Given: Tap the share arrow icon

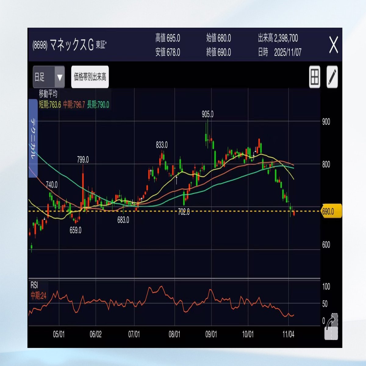Looking at the screenshot, I should pyautogui.click(x=332, y=327).
